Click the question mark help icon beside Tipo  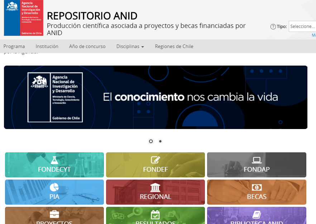[x=273, y=27]
